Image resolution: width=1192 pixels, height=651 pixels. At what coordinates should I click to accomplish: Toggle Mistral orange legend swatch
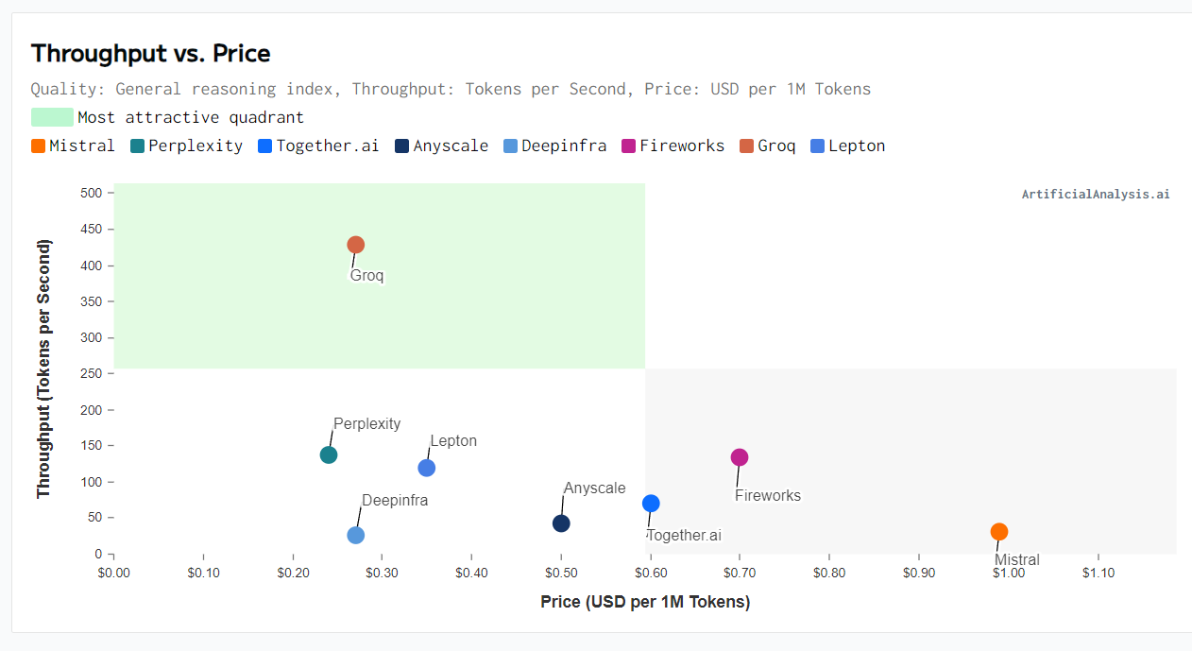38,146
